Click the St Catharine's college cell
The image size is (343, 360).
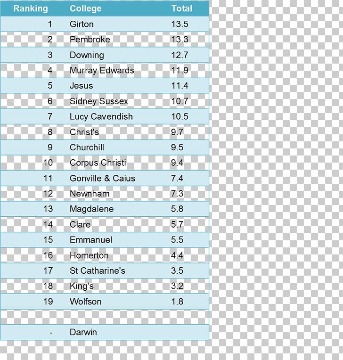click(97, 271)
